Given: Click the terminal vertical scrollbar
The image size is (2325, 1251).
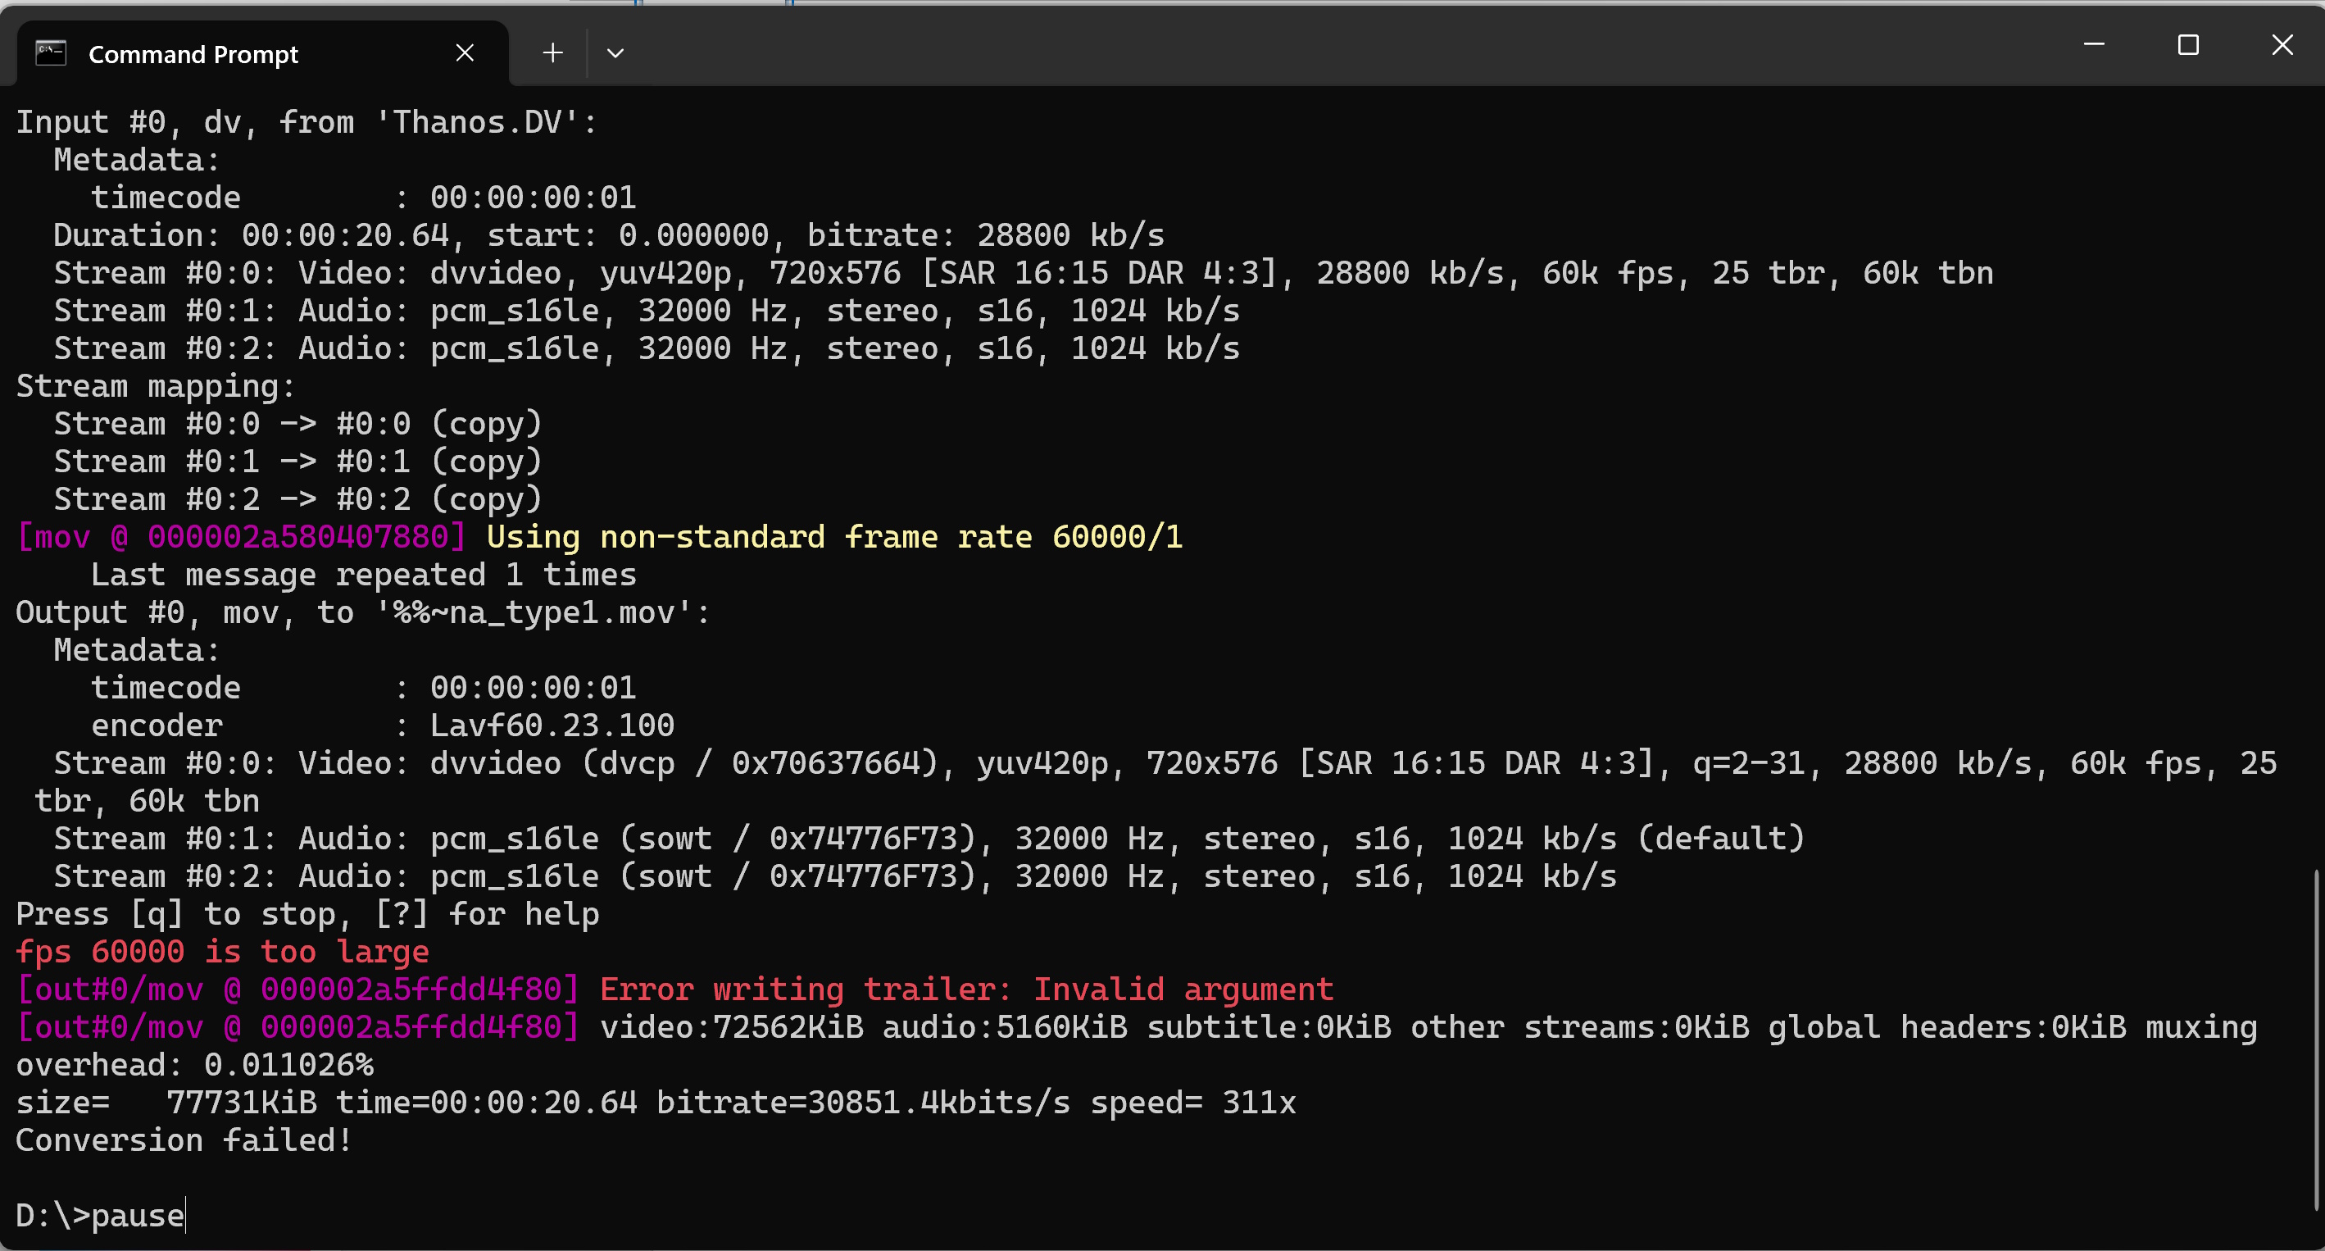Looking at the screenshot, I should tap(2316, 1038).
